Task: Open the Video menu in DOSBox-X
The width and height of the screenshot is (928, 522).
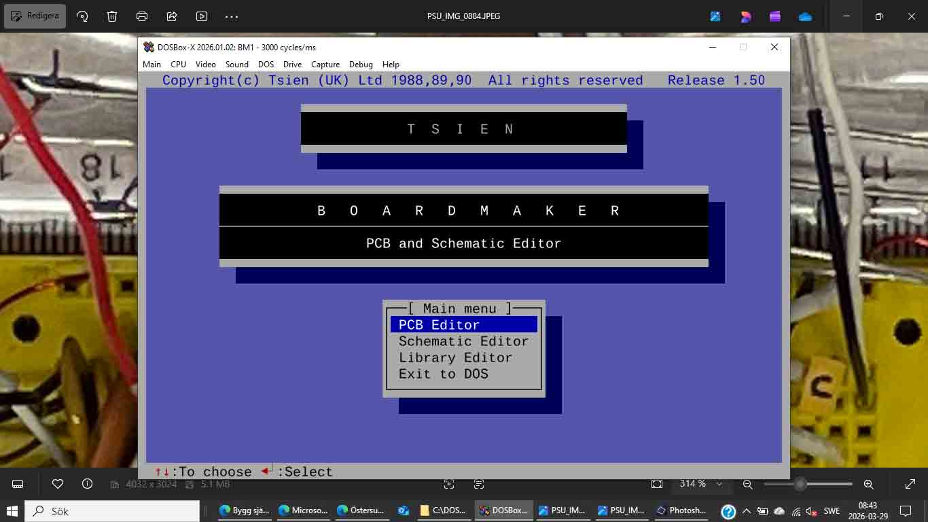Action: [x=205, y=65]
